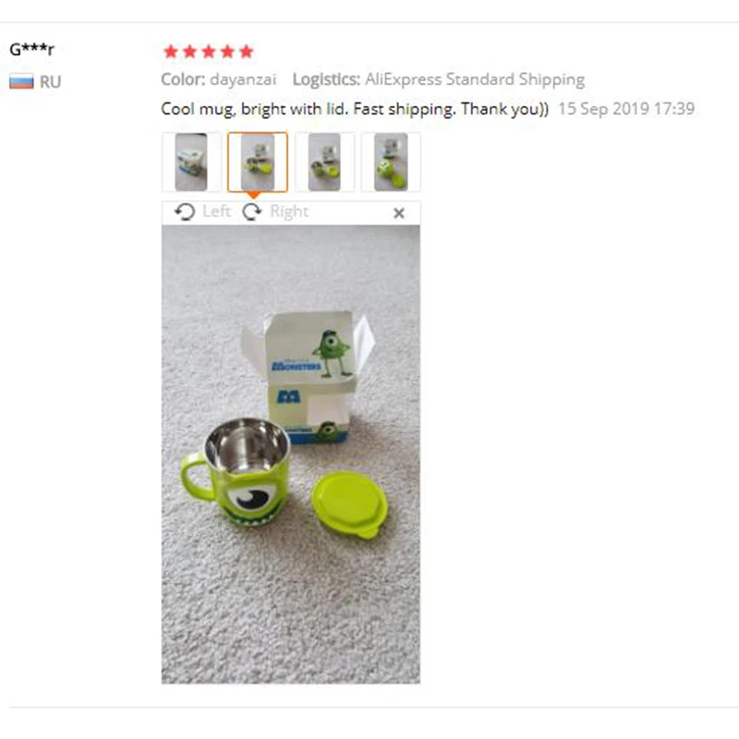Click the 'Right' rotate text label
The height and width of the screenshot is (739, 739).
pos(289,212)
